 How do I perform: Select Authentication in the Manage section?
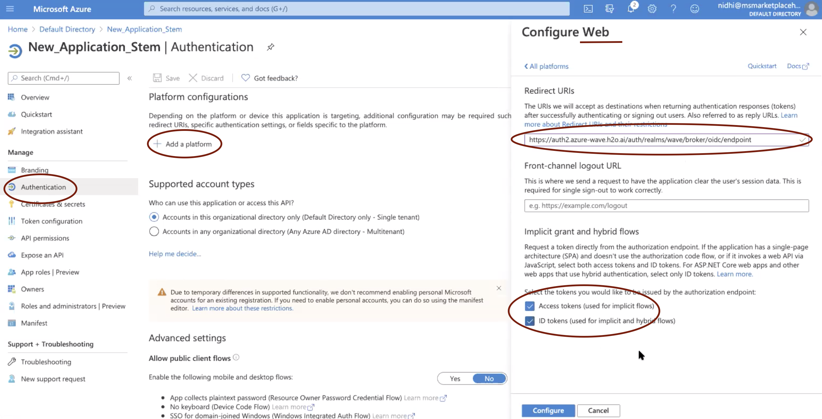[x=43, y=187]
